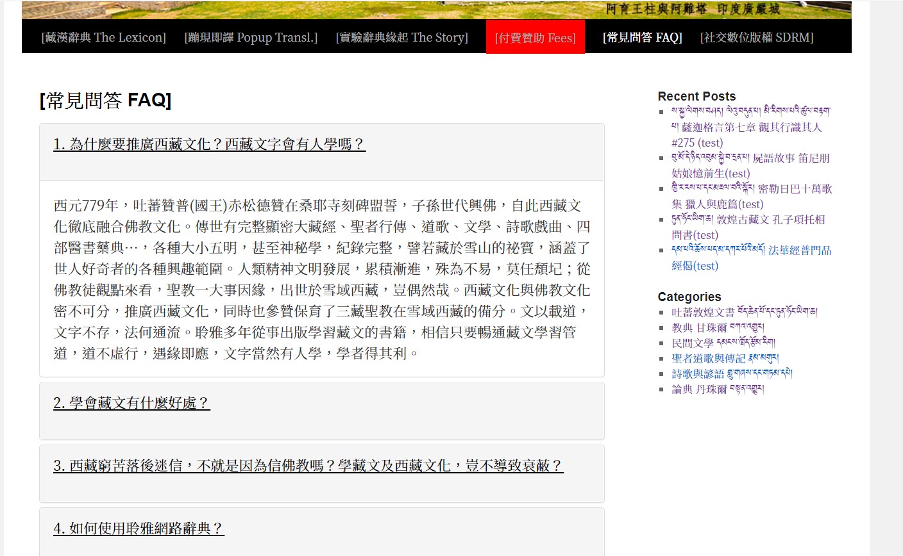Expand FAQ question 4 如何使用聆雅網路辭典

tap(139, 528)
